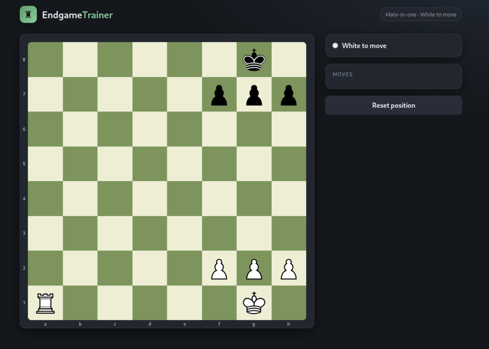Click the empty d5 square
The image size is (489, 349).
pos(150,164)
